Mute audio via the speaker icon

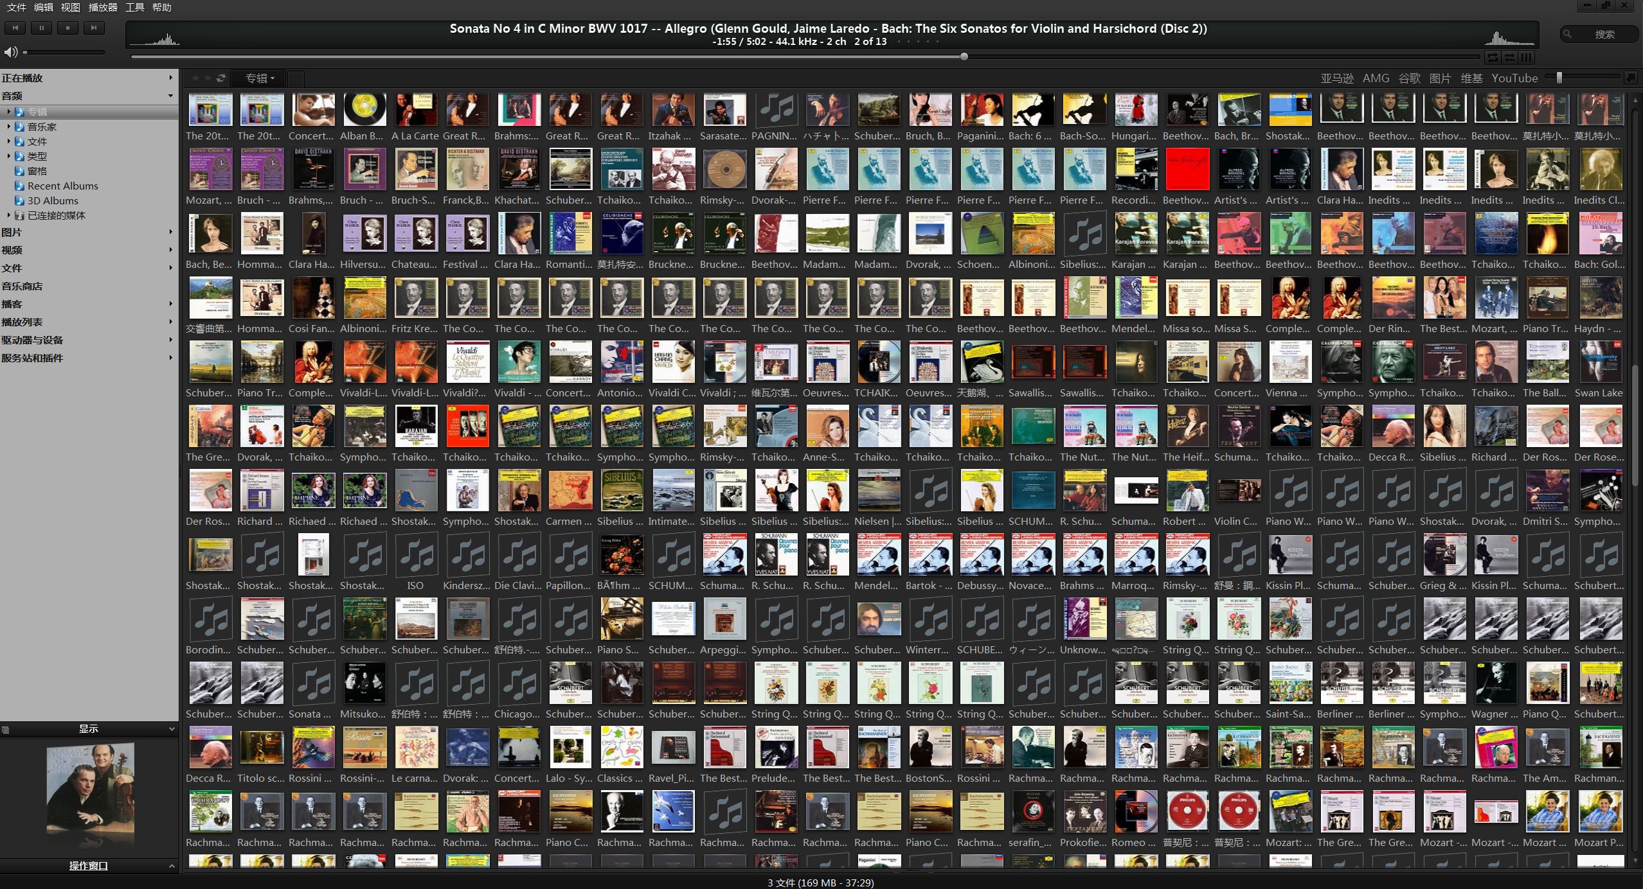pos(10,52)
